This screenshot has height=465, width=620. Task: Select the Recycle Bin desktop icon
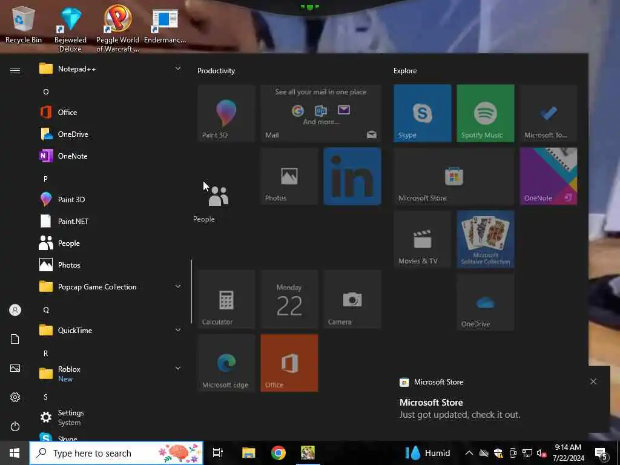pos(24,24)
